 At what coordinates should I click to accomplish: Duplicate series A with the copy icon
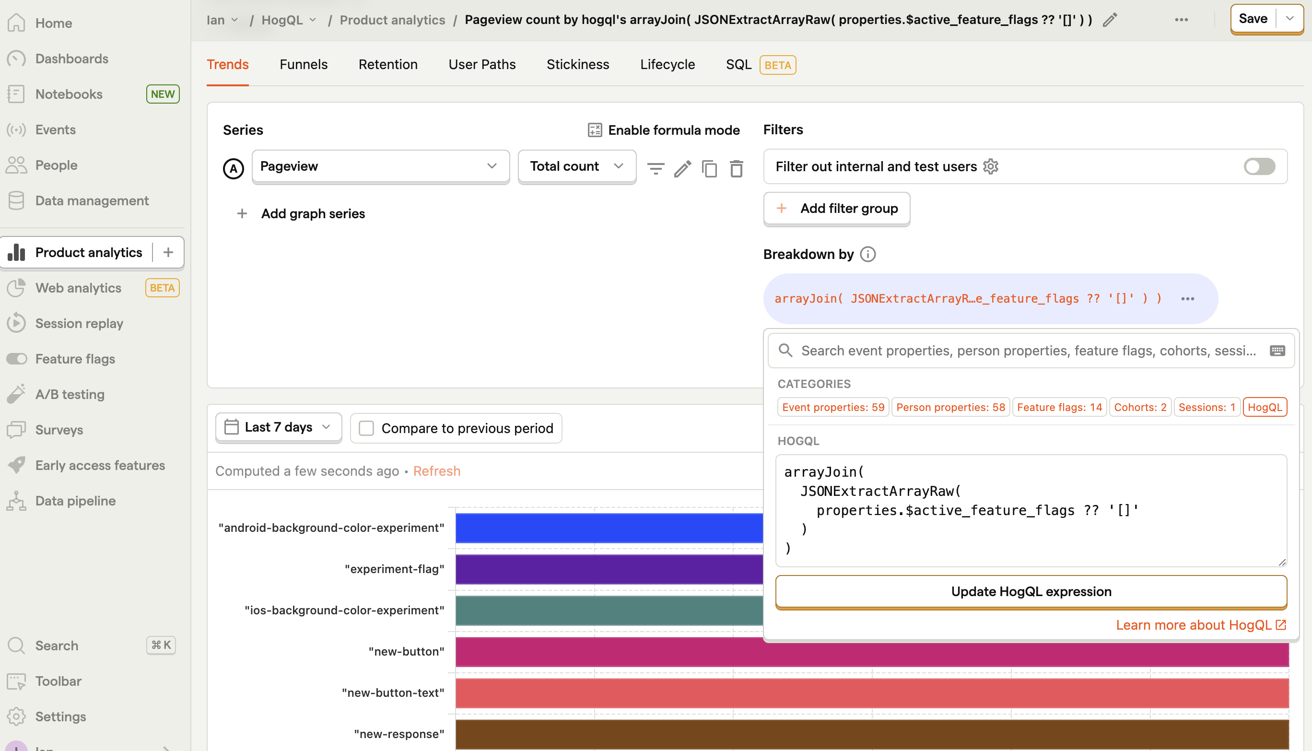point(709,168)
